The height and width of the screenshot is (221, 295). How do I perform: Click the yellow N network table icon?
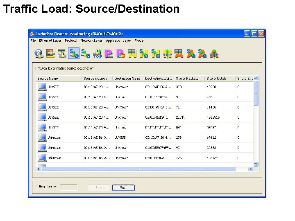(132, 54)
